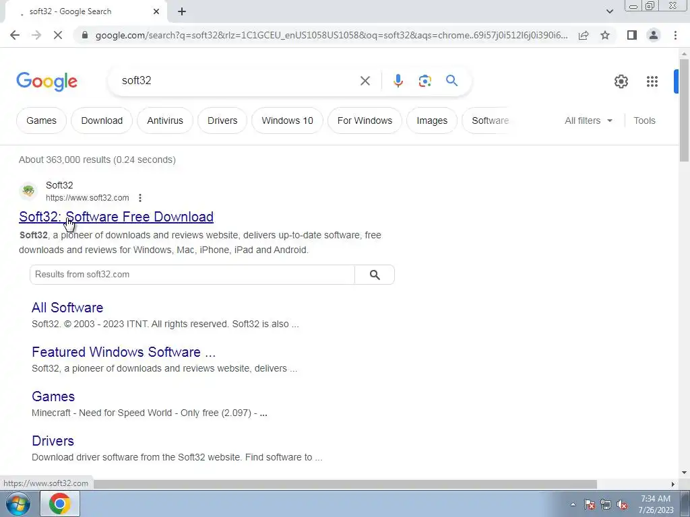
Task: Open network tray icon
Action: pos(606,504)
